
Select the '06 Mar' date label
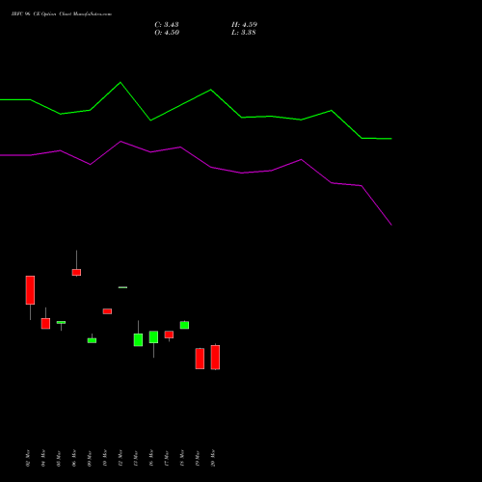[x=74, y=458]
